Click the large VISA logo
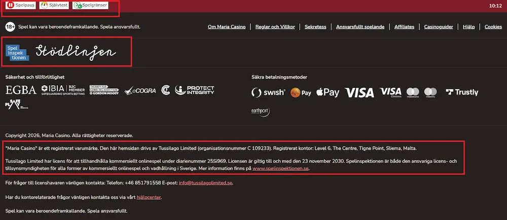 (359, 93)
